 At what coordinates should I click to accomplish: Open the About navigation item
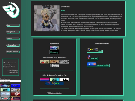coord(13,25)
